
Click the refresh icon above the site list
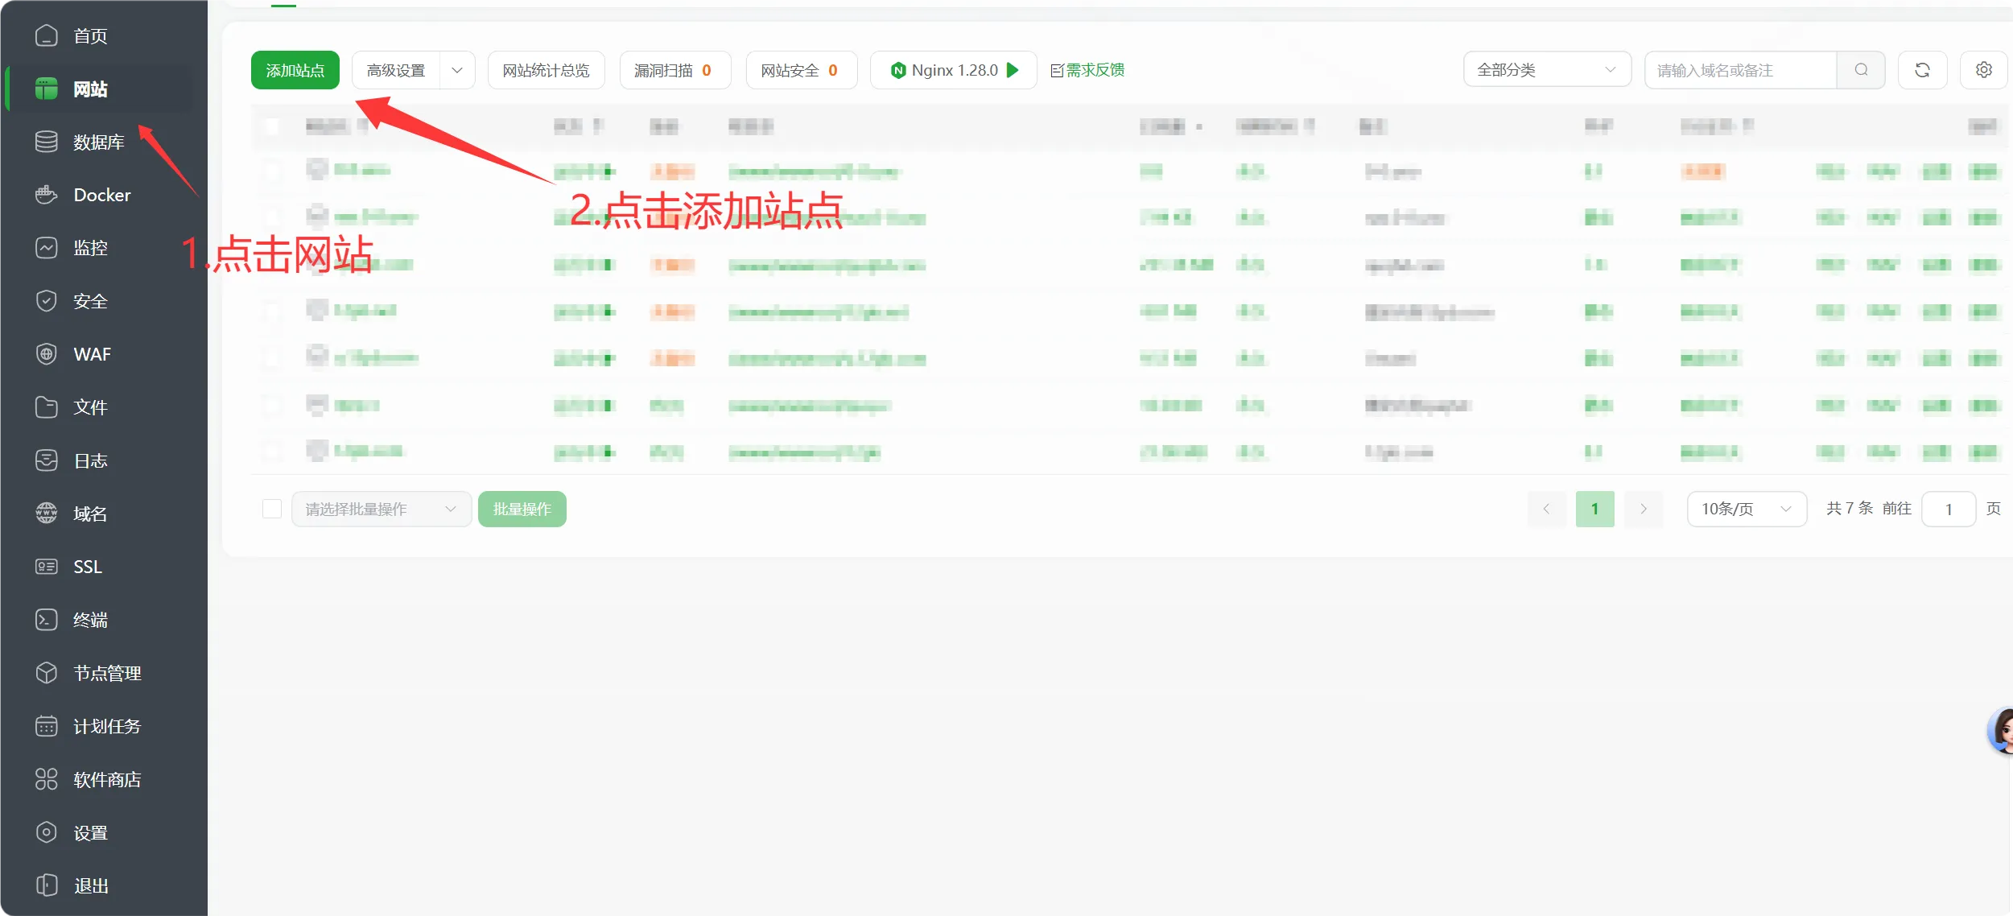point(1922,69)
